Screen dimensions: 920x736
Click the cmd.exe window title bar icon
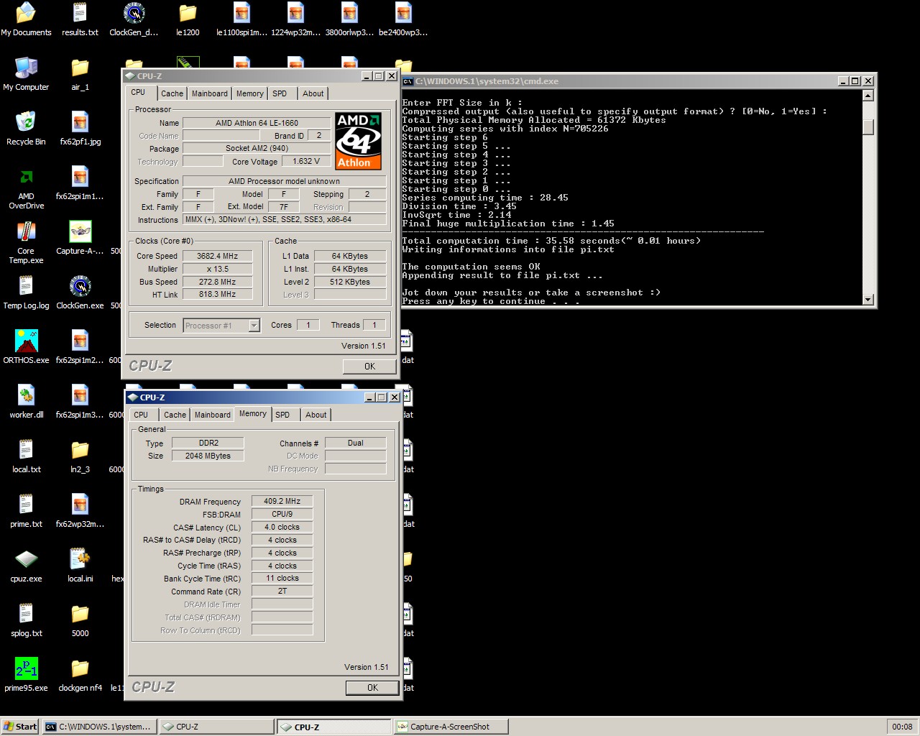(408, 81)
